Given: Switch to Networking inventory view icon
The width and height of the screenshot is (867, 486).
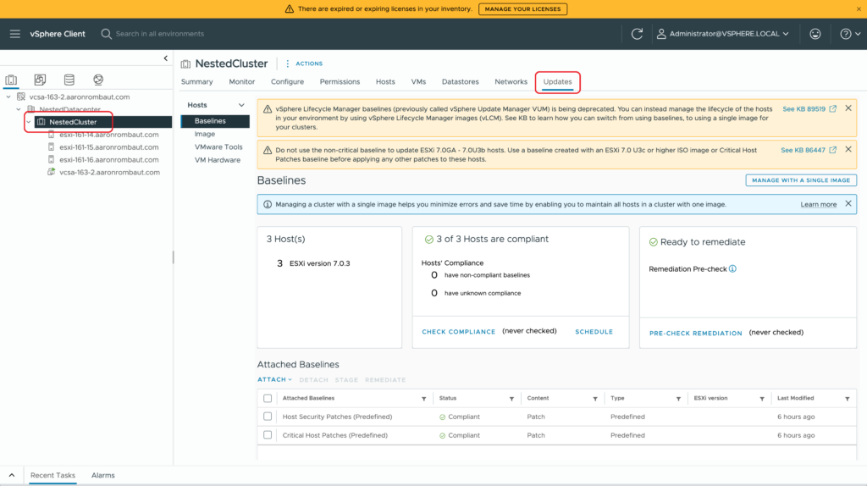Looking at the screenshot, I should (98, 80).
